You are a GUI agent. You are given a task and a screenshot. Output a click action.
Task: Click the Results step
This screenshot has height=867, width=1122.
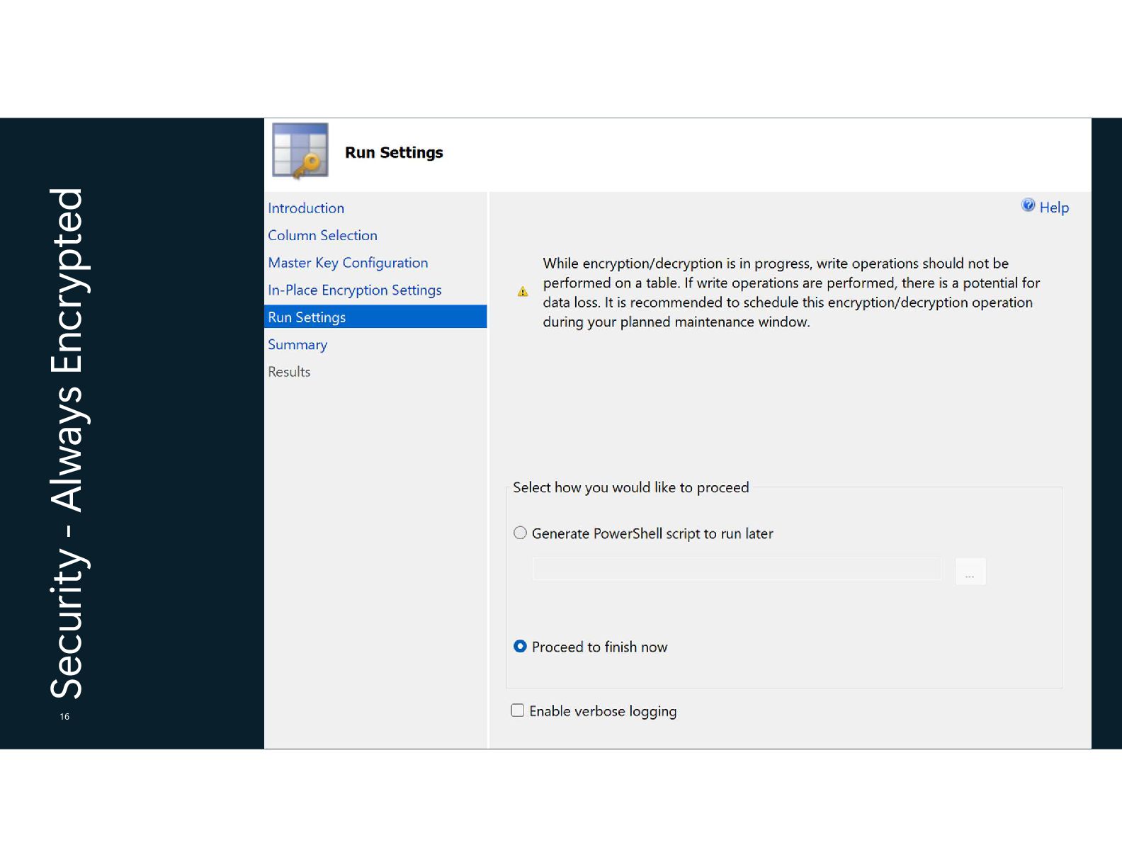tap(289, 372)
